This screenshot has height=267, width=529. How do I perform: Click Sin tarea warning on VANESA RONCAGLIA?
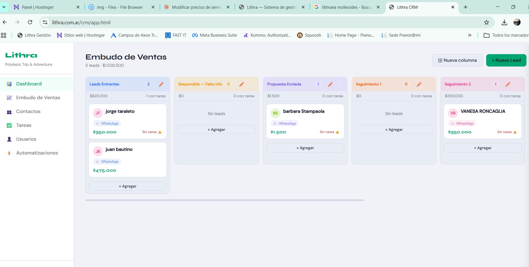507,132
